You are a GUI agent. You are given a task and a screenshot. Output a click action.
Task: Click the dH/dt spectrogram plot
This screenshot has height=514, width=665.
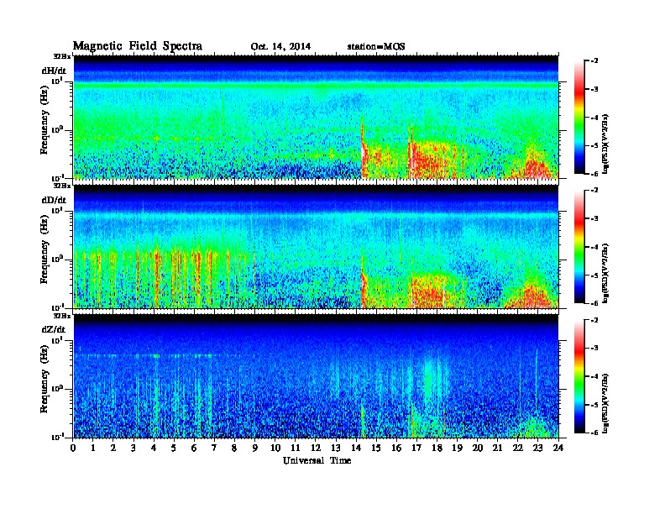[316, 117]
